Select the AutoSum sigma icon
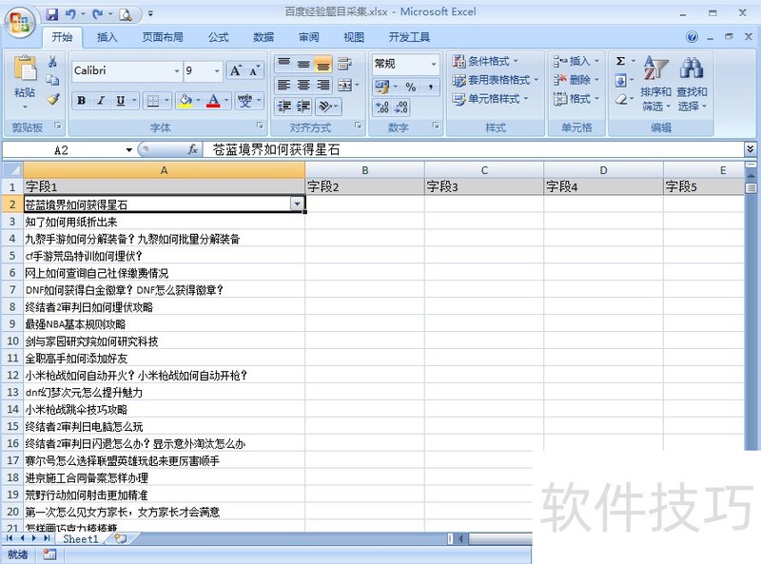The image size is (761, 564). (618, 60)
